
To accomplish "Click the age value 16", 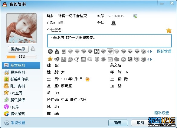I will 126,72.
